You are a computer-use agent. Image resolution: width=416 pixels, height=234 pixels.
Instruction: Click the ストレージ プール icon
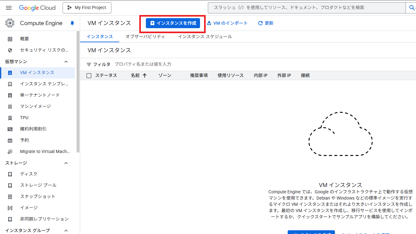10,186
